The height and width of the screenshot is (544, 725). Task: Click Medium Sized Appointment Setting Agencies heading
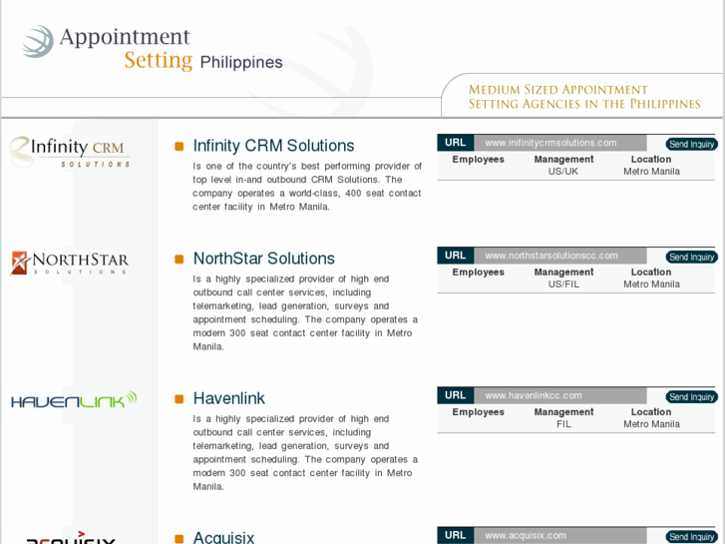(x=584, y=96)
